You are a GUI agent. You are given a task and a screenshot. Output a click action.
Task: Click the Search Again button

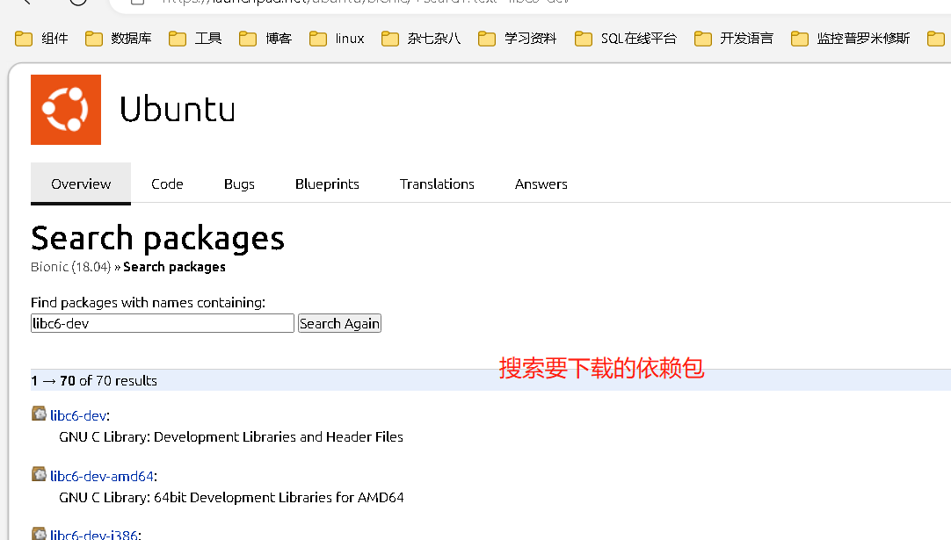tap(339, 324)
